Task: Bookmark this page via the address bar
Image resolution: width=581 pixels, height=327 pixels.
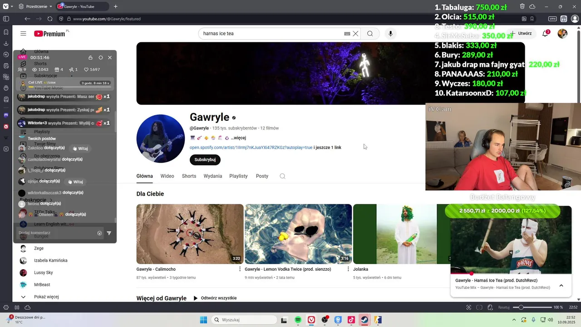Action: click(532, 19)
